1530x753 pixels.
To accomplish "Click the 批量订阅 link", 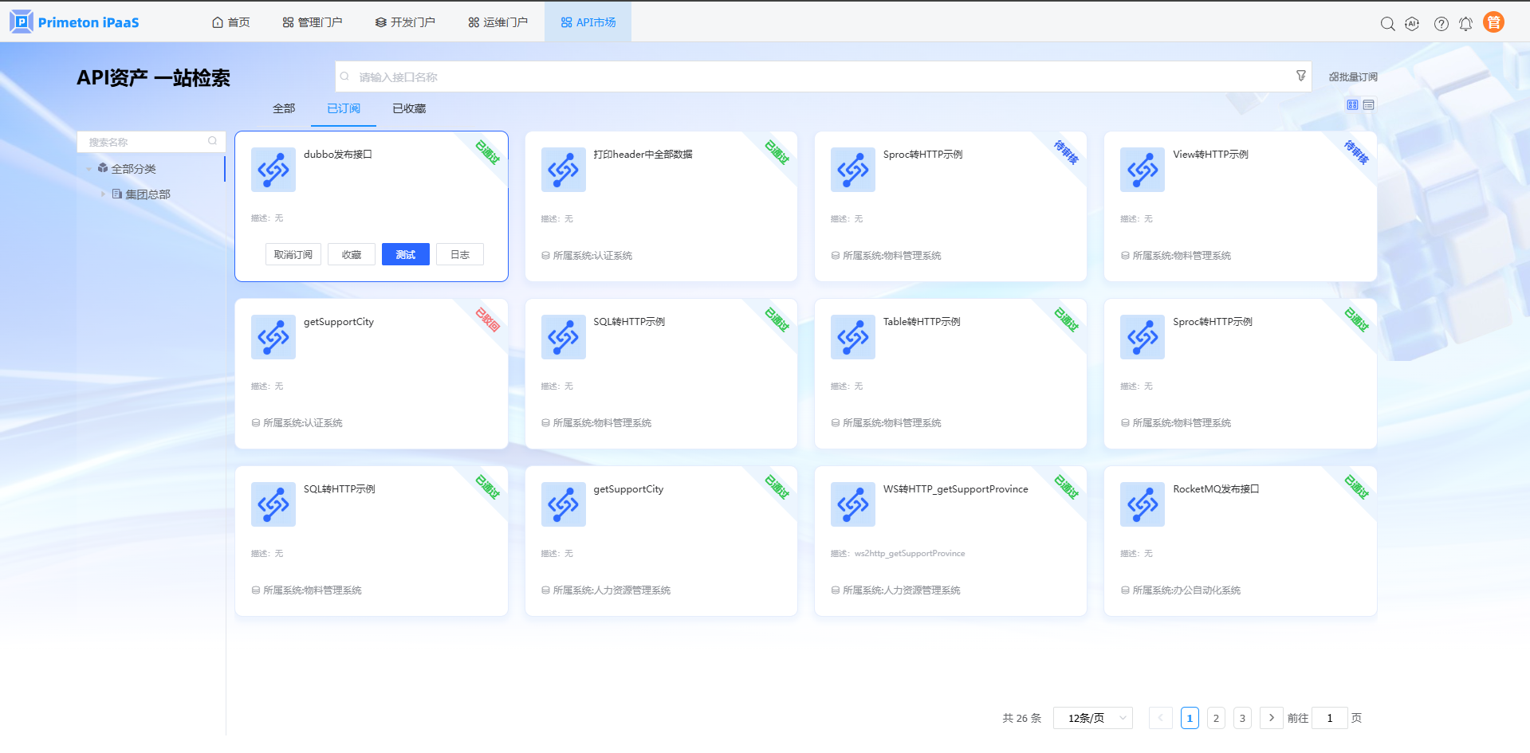I will pos(1353,77).
